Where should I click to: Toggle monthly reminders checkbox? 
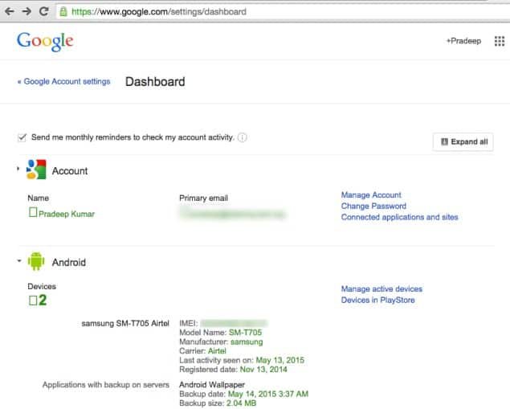pos(22,137)
